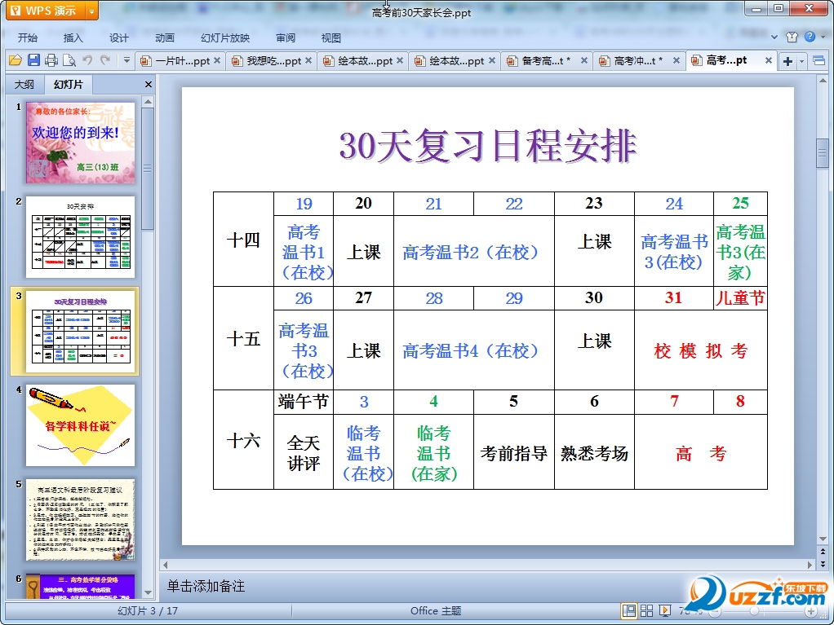The height and width of the screenshot is (625, 834).
Task: Open the 设计 menu tab
Action: 118,37
